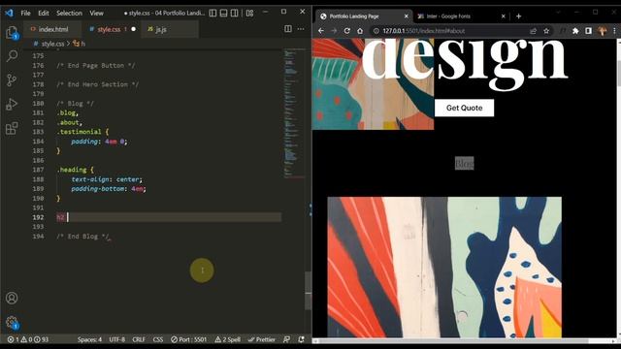Toggle secondary side bar layout icon

point(235,13)
